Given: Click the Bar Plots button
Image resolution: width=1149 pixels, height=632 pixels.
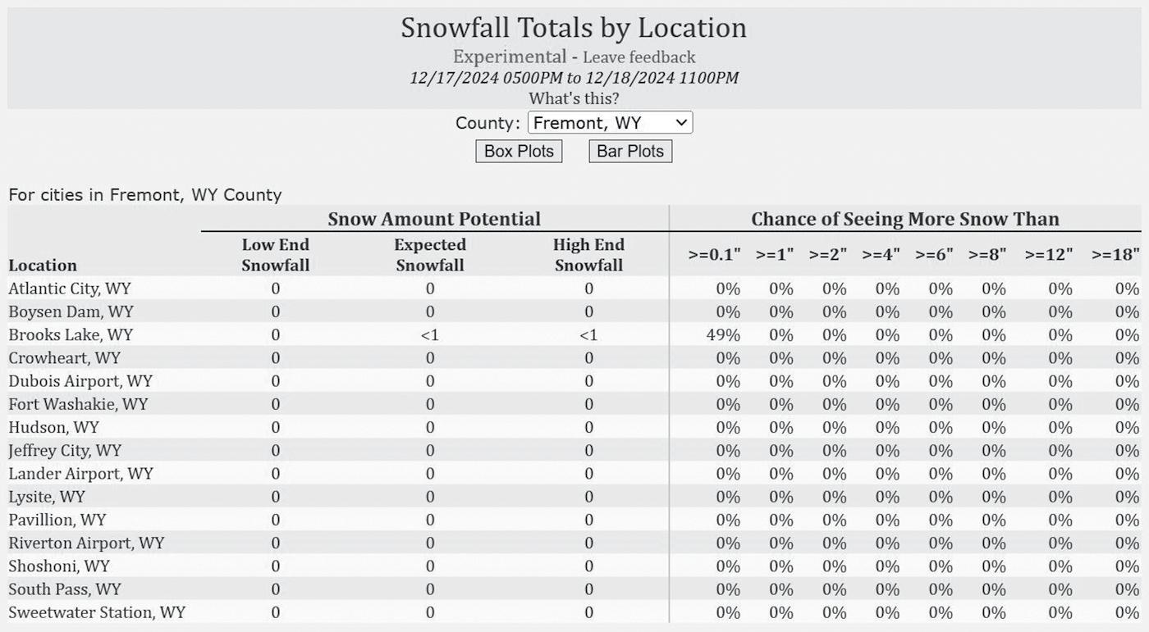Looking at the screenshot, I should click(630, 151).
